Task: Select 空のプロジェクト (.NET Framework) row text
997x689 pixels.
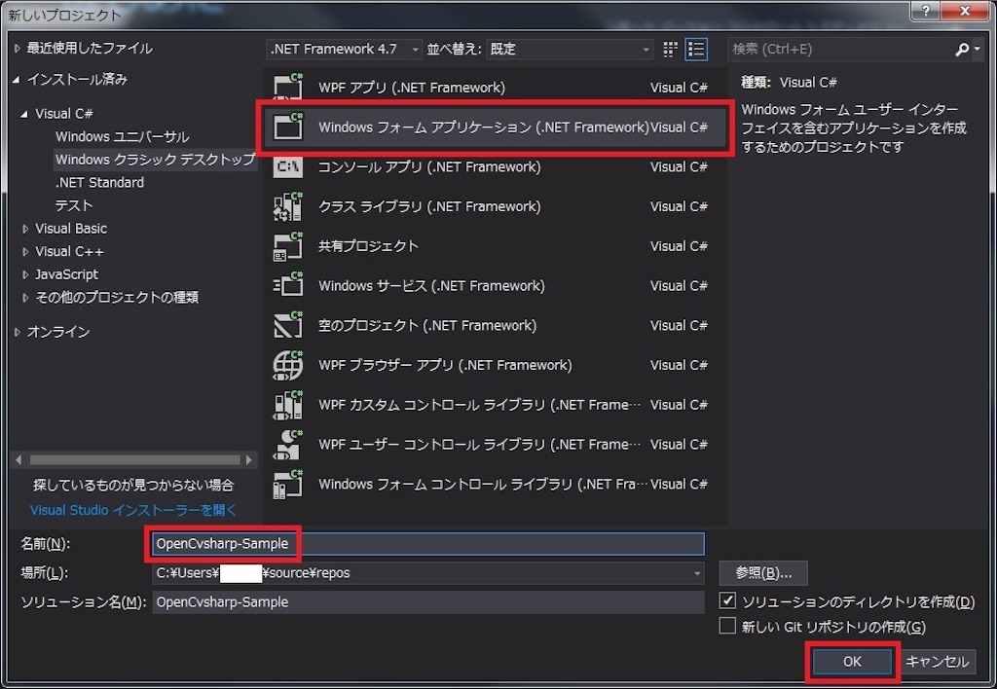Action: tap(427, 325)
